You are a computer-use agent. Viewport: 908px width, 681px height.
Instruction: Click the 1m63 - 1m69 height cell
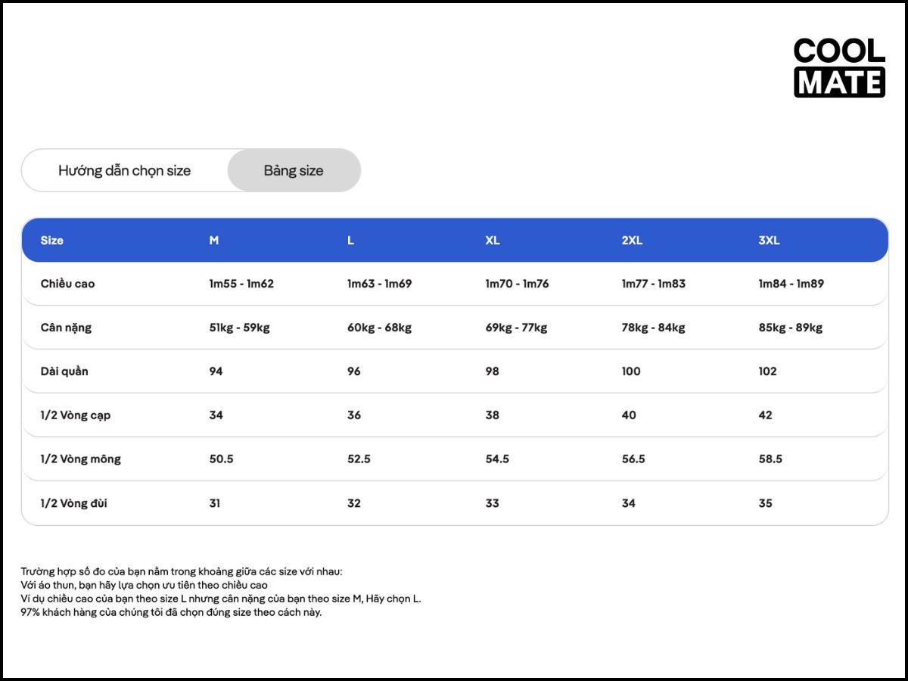coord(379,284)
